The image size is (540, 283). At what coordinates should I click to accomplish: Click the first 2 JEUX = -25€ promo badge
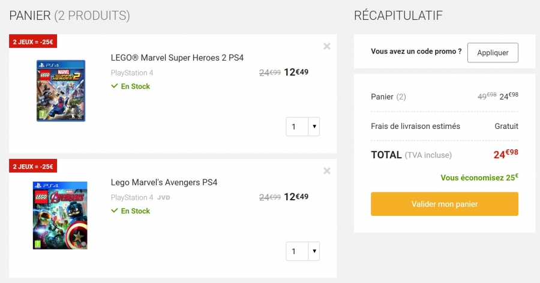tap(33, 41)
